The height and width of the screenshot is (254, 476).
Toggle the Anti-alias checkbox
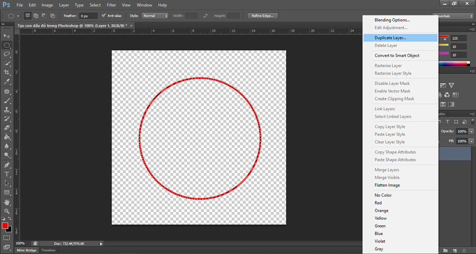pyautogui.click(x=103, y=15)
